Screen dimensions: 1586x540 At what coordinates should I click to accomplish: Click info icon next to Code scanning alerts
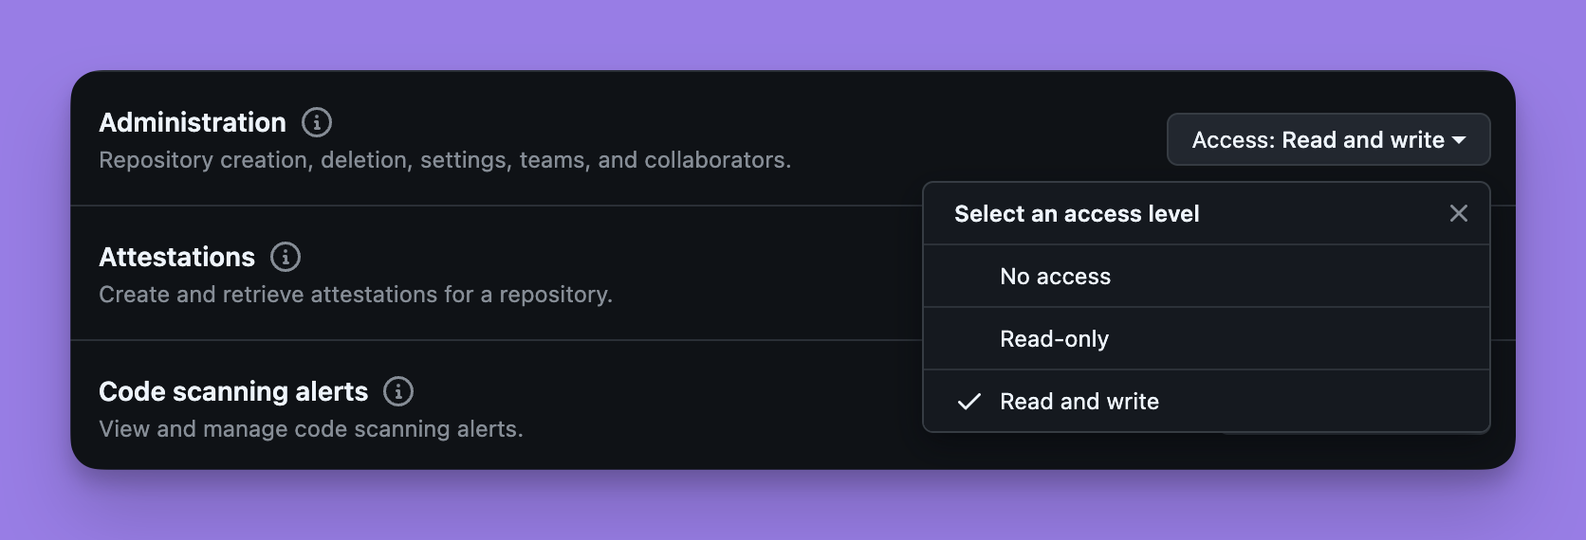(398, 391)
